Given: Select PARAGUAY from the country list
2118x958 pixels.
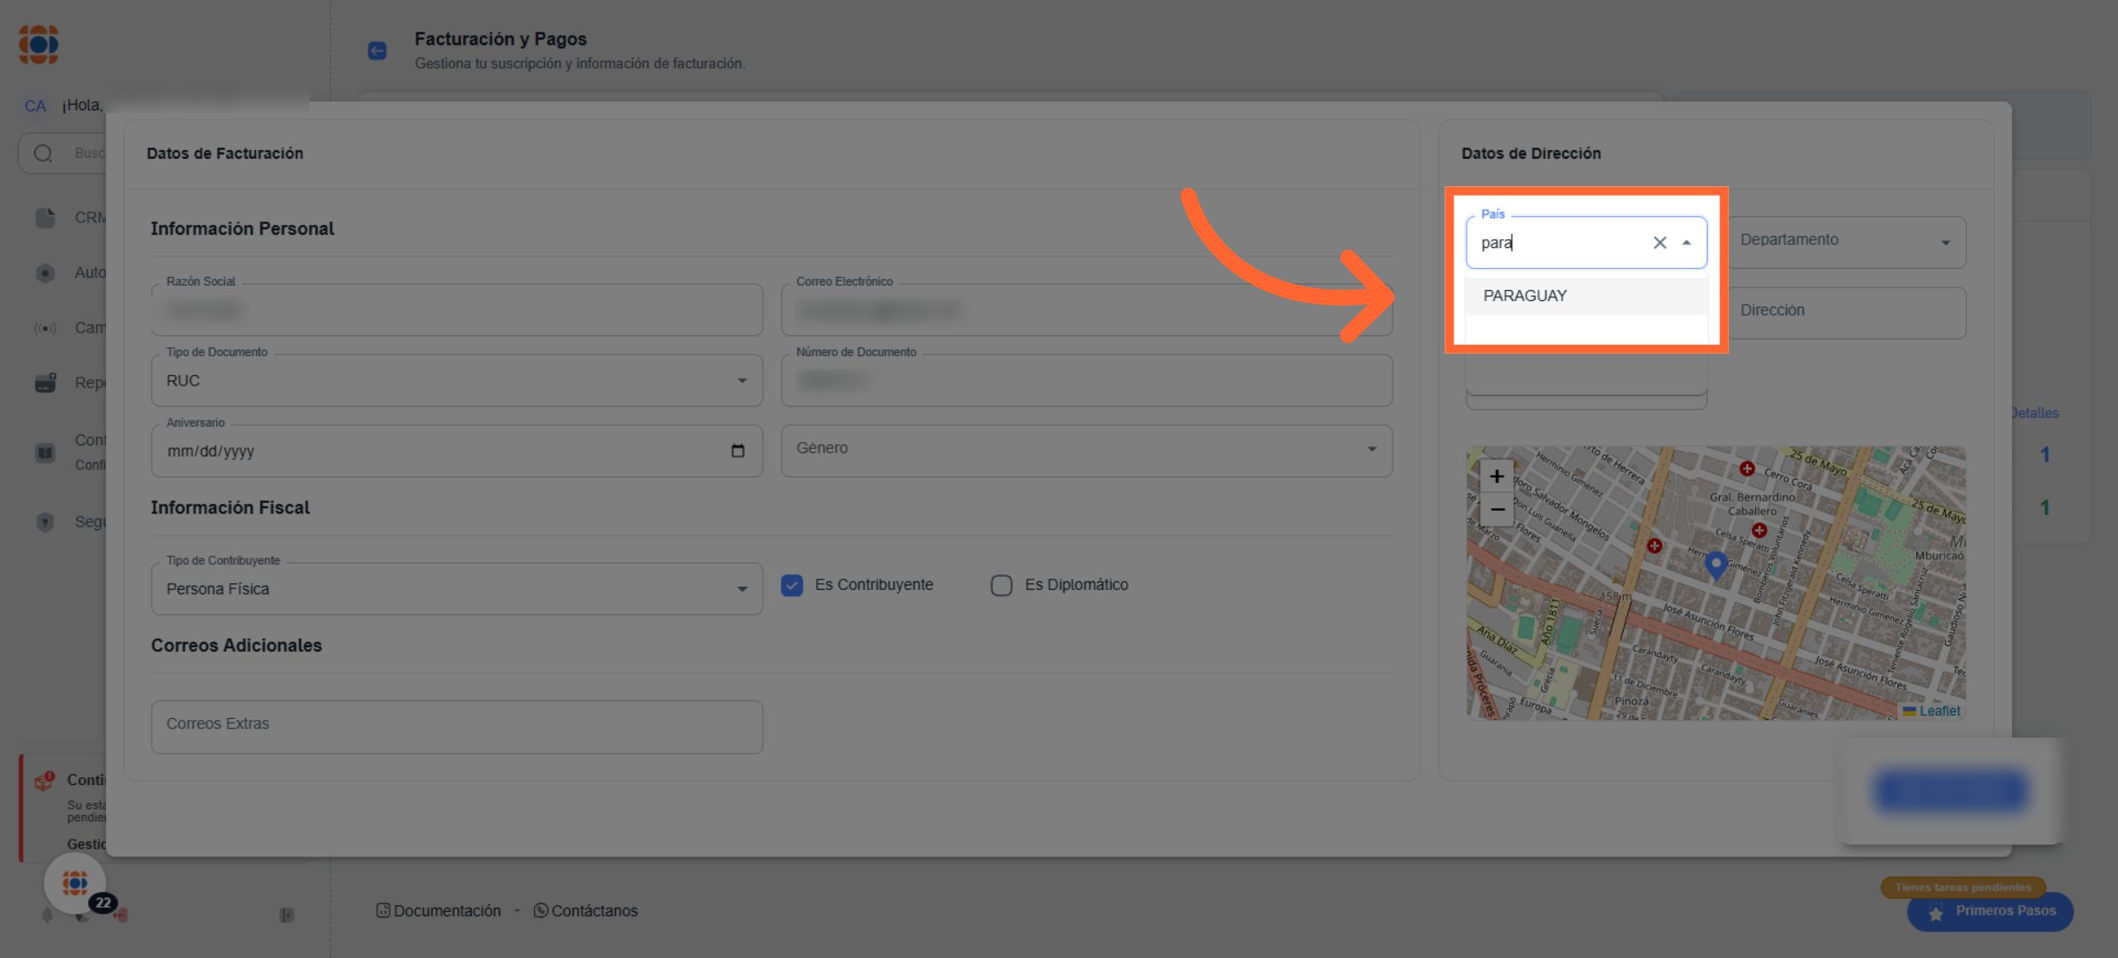Looking at the screenshot, I should [1525, 296].
